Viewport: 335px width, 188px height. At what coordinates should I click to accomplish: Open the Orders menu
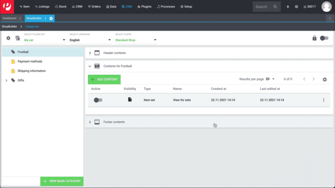coord(94,7)
